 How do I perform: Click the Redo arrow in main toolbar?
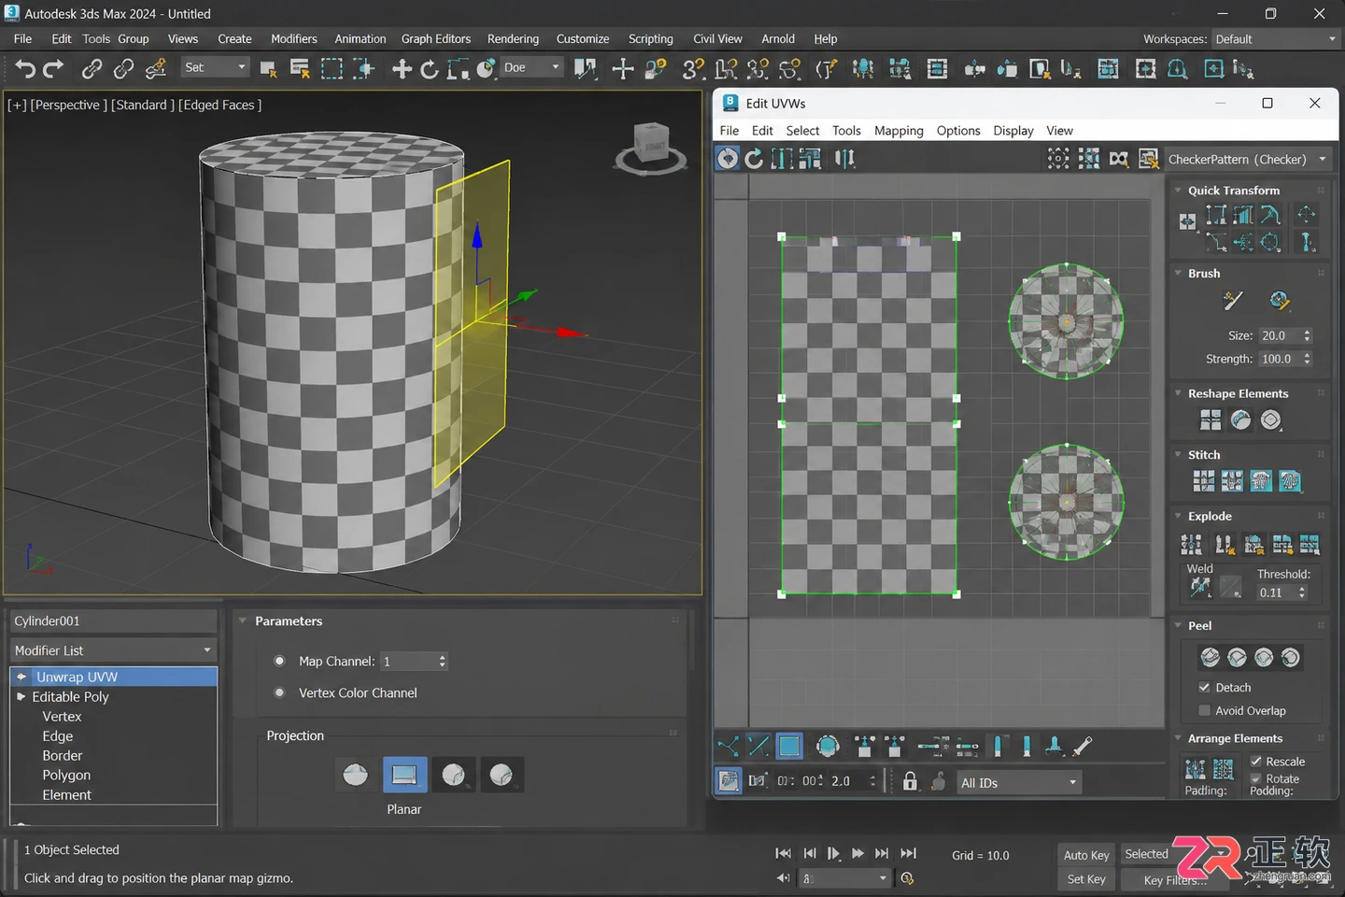click(54, 68)
